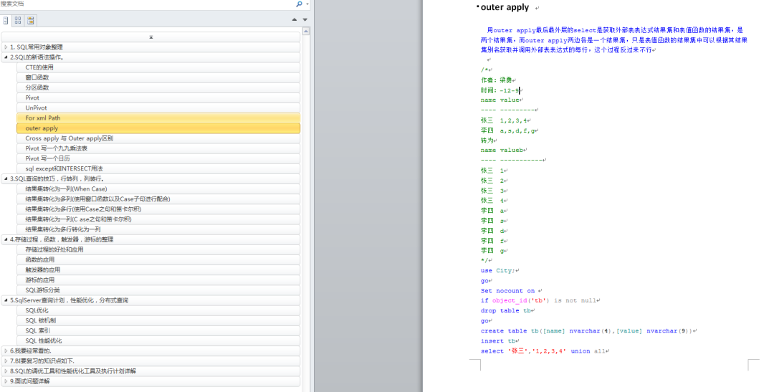Go to For xml Path heading
This screenshot has width=774, height=392.
[158, 118]
